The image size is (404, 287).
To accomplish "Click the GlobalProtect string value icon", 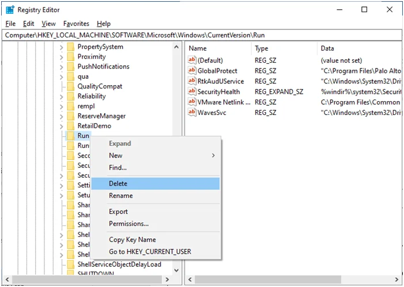I will click(192, 71).
